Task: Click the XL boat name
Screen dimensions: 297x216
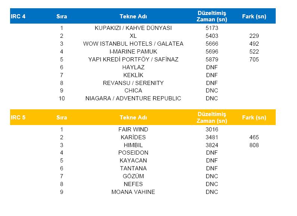Action: [x=133, y=36]
